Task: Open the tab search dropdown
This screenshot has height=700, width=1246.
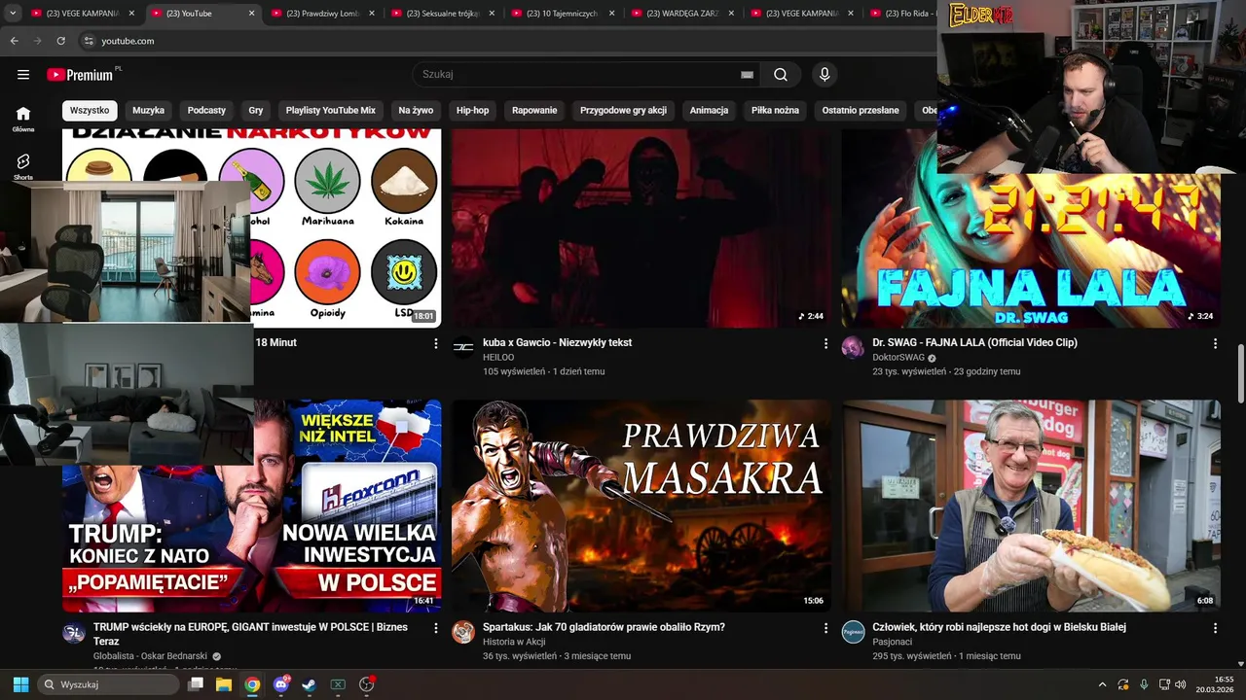Action: [13, 14]
